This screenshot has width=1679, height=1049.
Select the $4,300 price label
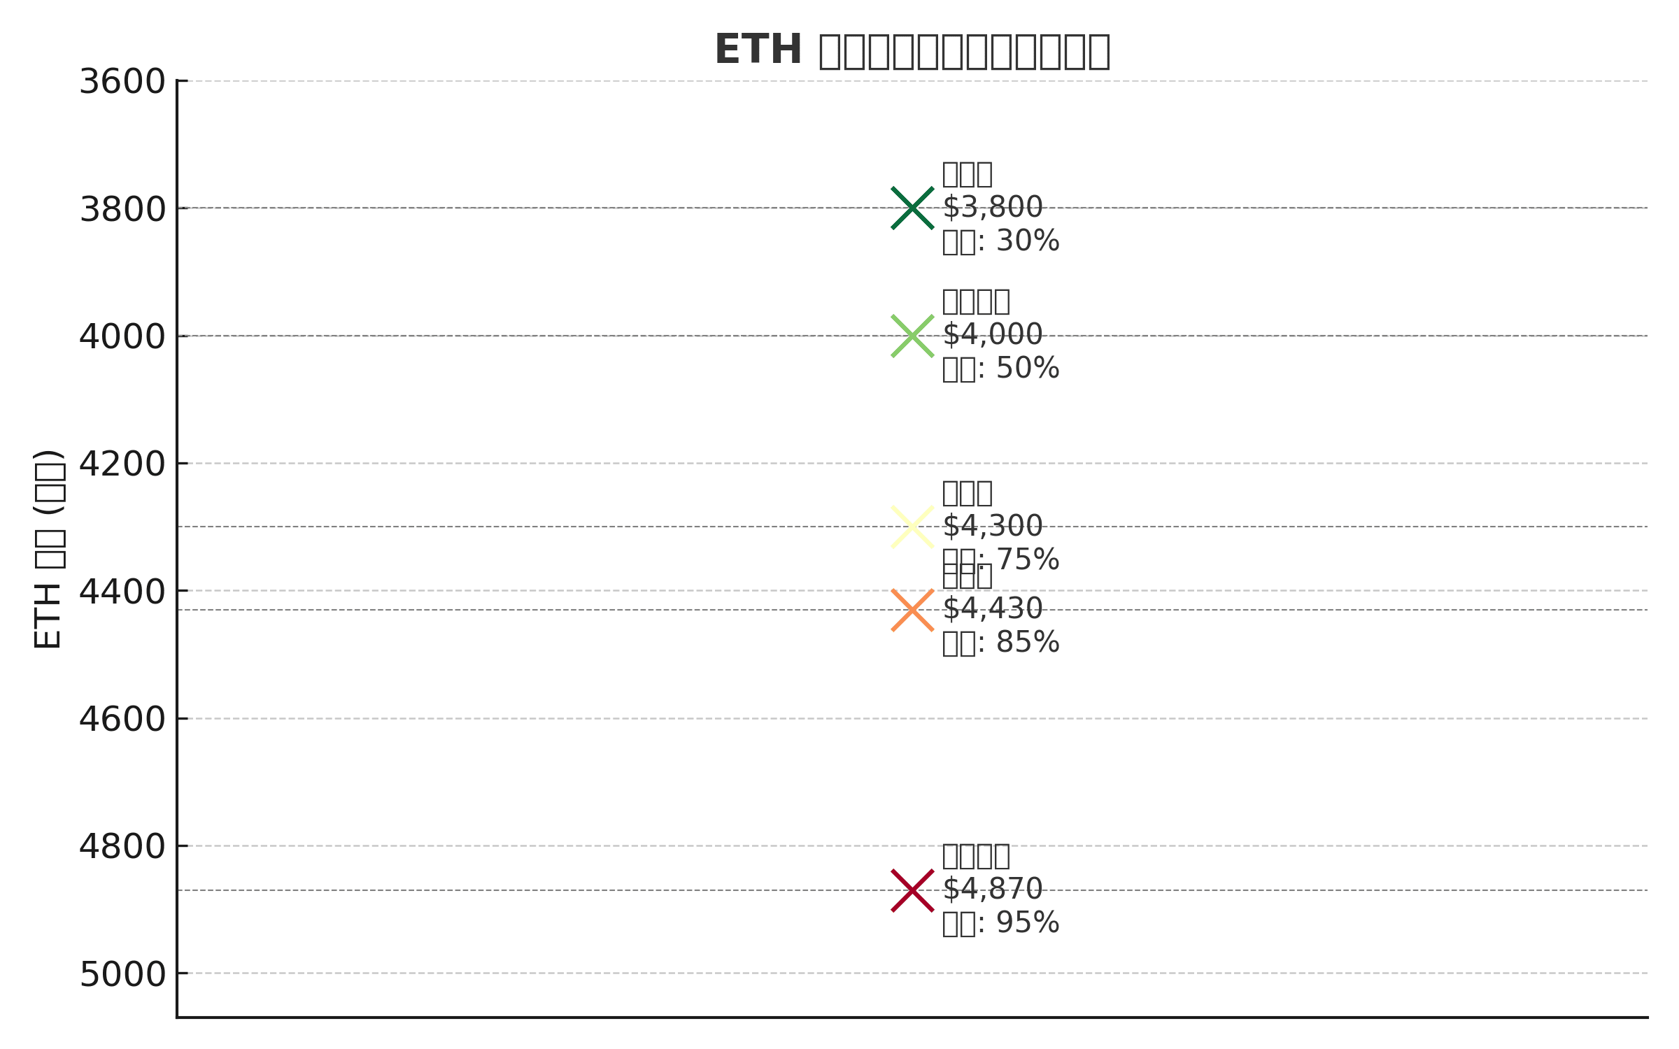tap(993, 526)
